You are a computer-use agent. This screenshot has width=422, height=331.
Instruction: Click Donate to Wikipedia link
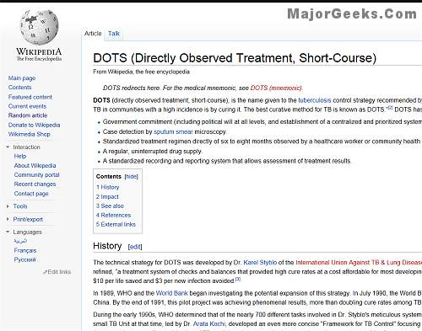(x=34, y=125)
